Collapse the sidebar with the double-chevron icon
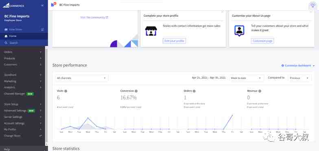 point(42,6)
